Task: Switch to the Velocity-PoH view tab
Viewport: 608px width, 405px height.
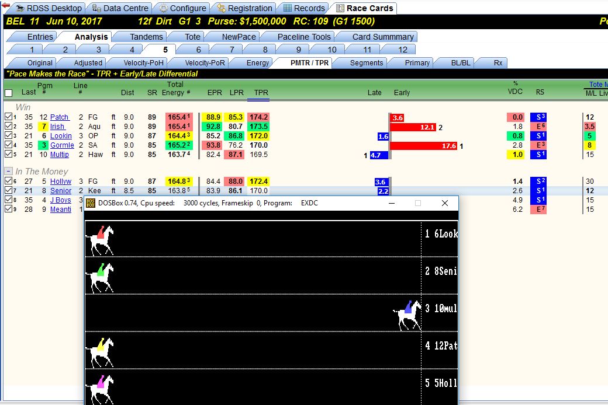Action: tap(143, 62)
